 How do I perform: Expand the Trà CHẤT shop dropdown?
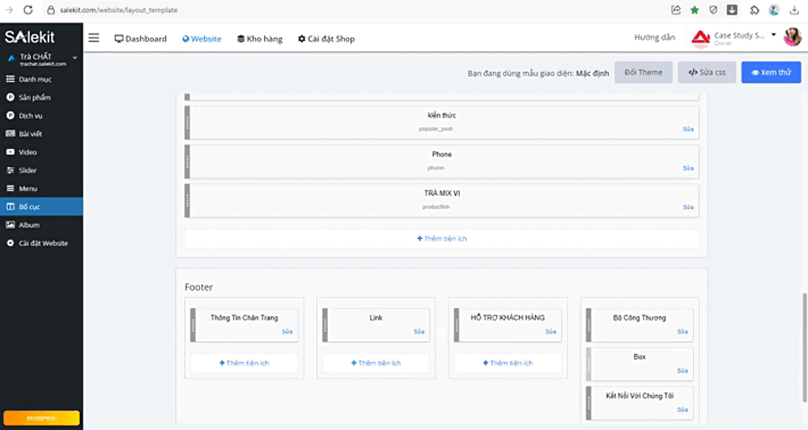pyautogui.click(x=75, y=57)
